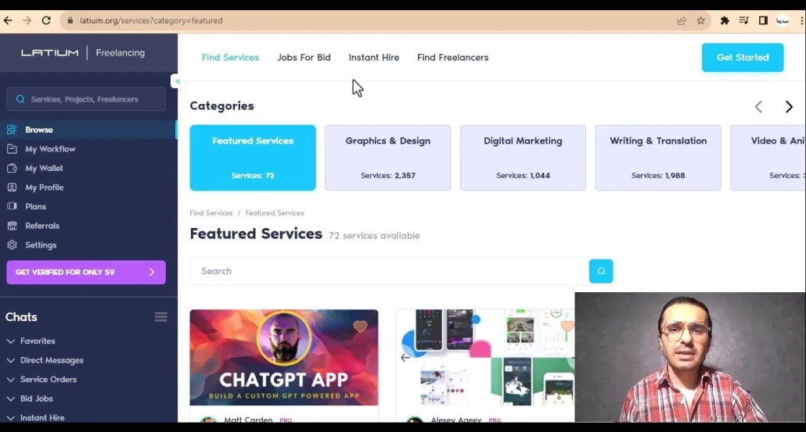The width and height of the screenshot is (806, 432).
Task: Favorite the ChatGPT App service heart icon
Action: click(360, 327)
